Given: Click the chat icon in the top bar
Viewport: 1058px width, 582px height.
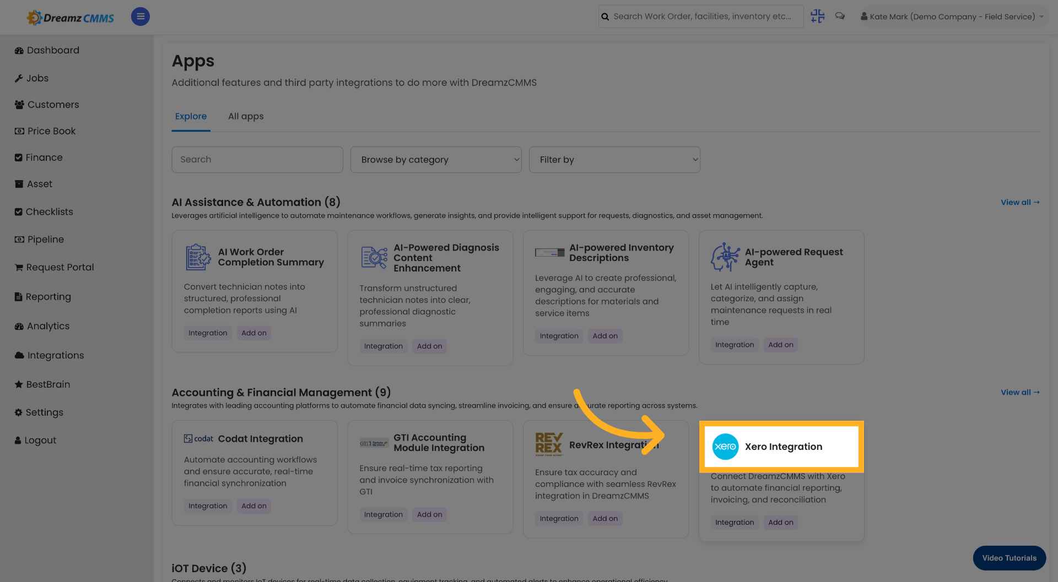Looking at the screenshot, I should tap(840, 17).
